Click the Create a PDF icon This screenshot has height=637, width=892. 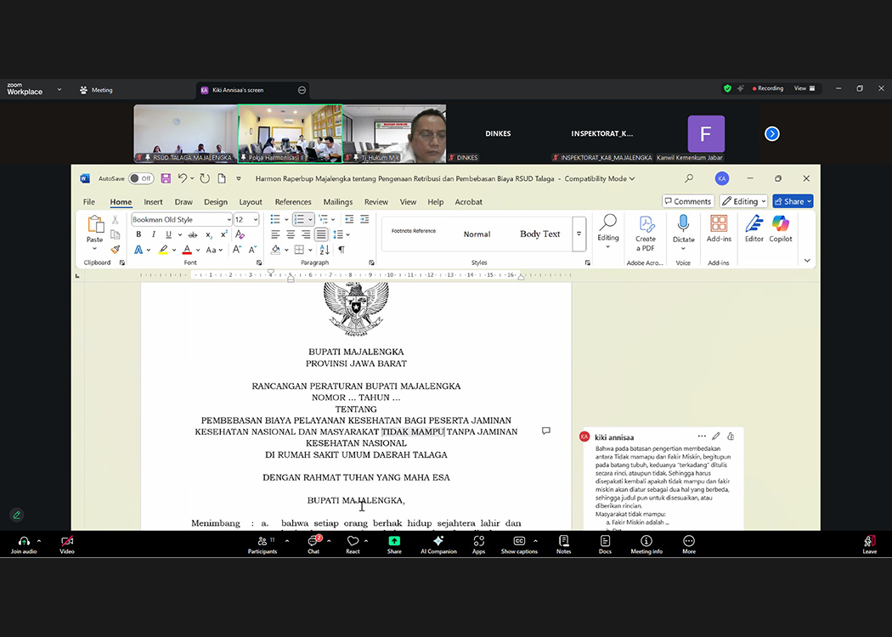646,223
